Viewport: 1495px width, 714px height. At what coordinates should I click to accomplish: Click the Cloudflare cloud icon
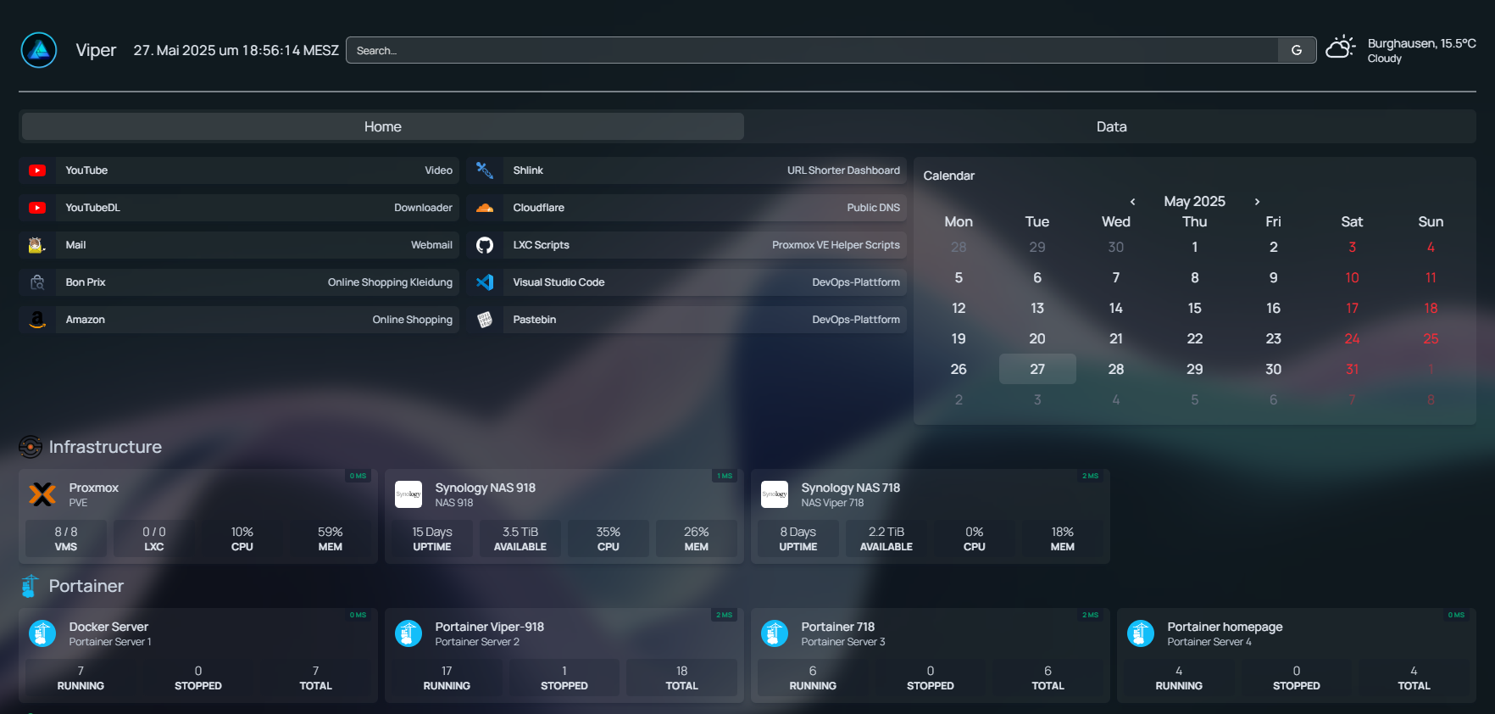[x=485, y=208]
